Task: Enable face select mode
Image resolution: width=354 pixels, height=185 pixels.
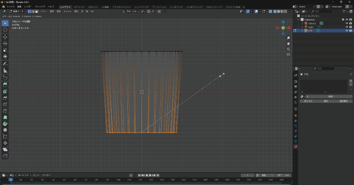Action: (37, 11)
